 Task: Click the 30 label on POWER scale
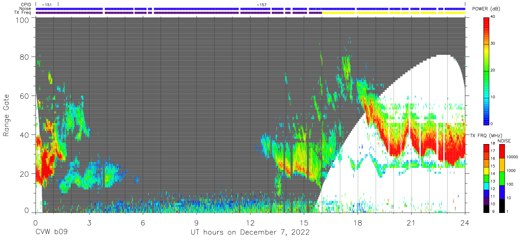pyautogui.click(x=494, y=43)
